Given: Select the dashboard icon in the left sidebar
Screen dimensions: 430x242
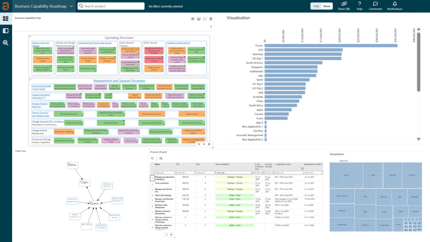Looking at the screenshot, I should click(6, 18).
